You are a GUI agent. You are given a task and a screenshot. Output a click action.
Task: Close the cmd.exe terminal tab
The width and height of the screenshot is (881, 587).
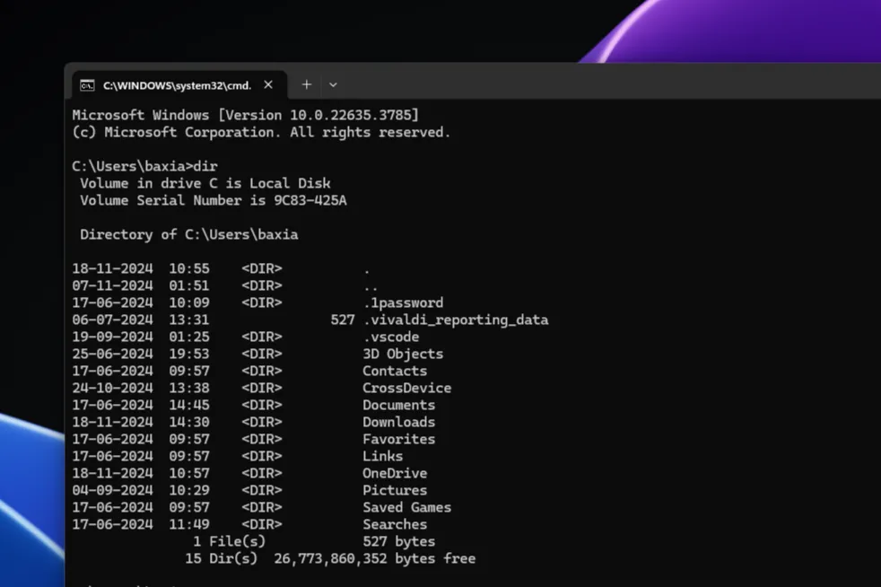click(268, 84)
